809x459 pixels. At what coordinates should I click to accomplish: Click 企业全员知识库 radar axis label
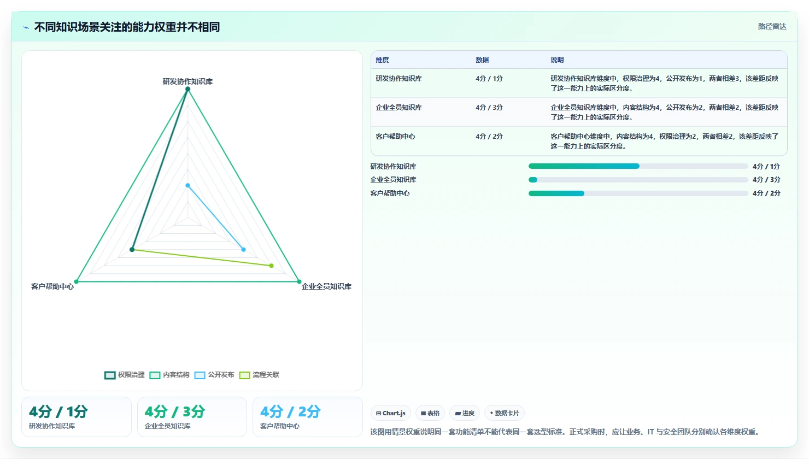(326, 286)
